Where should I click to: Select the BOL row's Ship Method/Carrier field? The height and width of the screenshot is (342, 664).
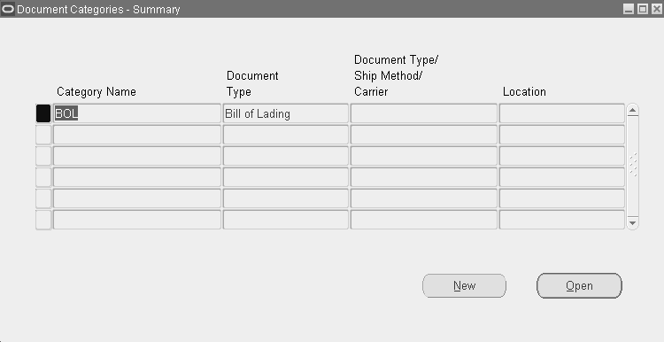[x=423, y=113]
